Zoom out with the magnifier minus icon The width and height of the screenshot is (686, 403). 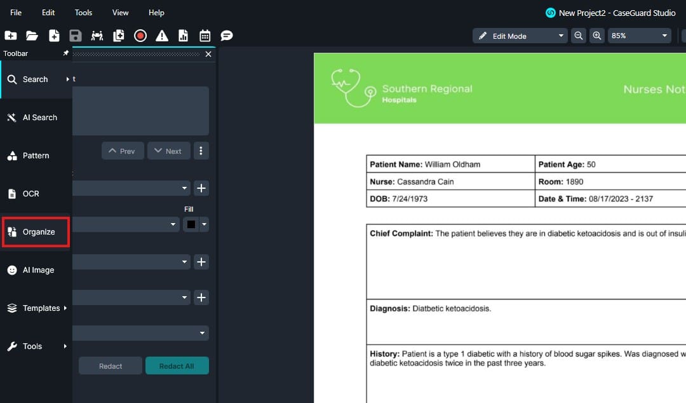click(579, 36)
